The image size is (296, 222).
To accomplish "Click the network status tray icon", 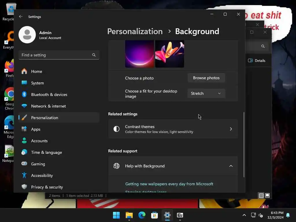I will pyautogui.click(x=253, y=215).
